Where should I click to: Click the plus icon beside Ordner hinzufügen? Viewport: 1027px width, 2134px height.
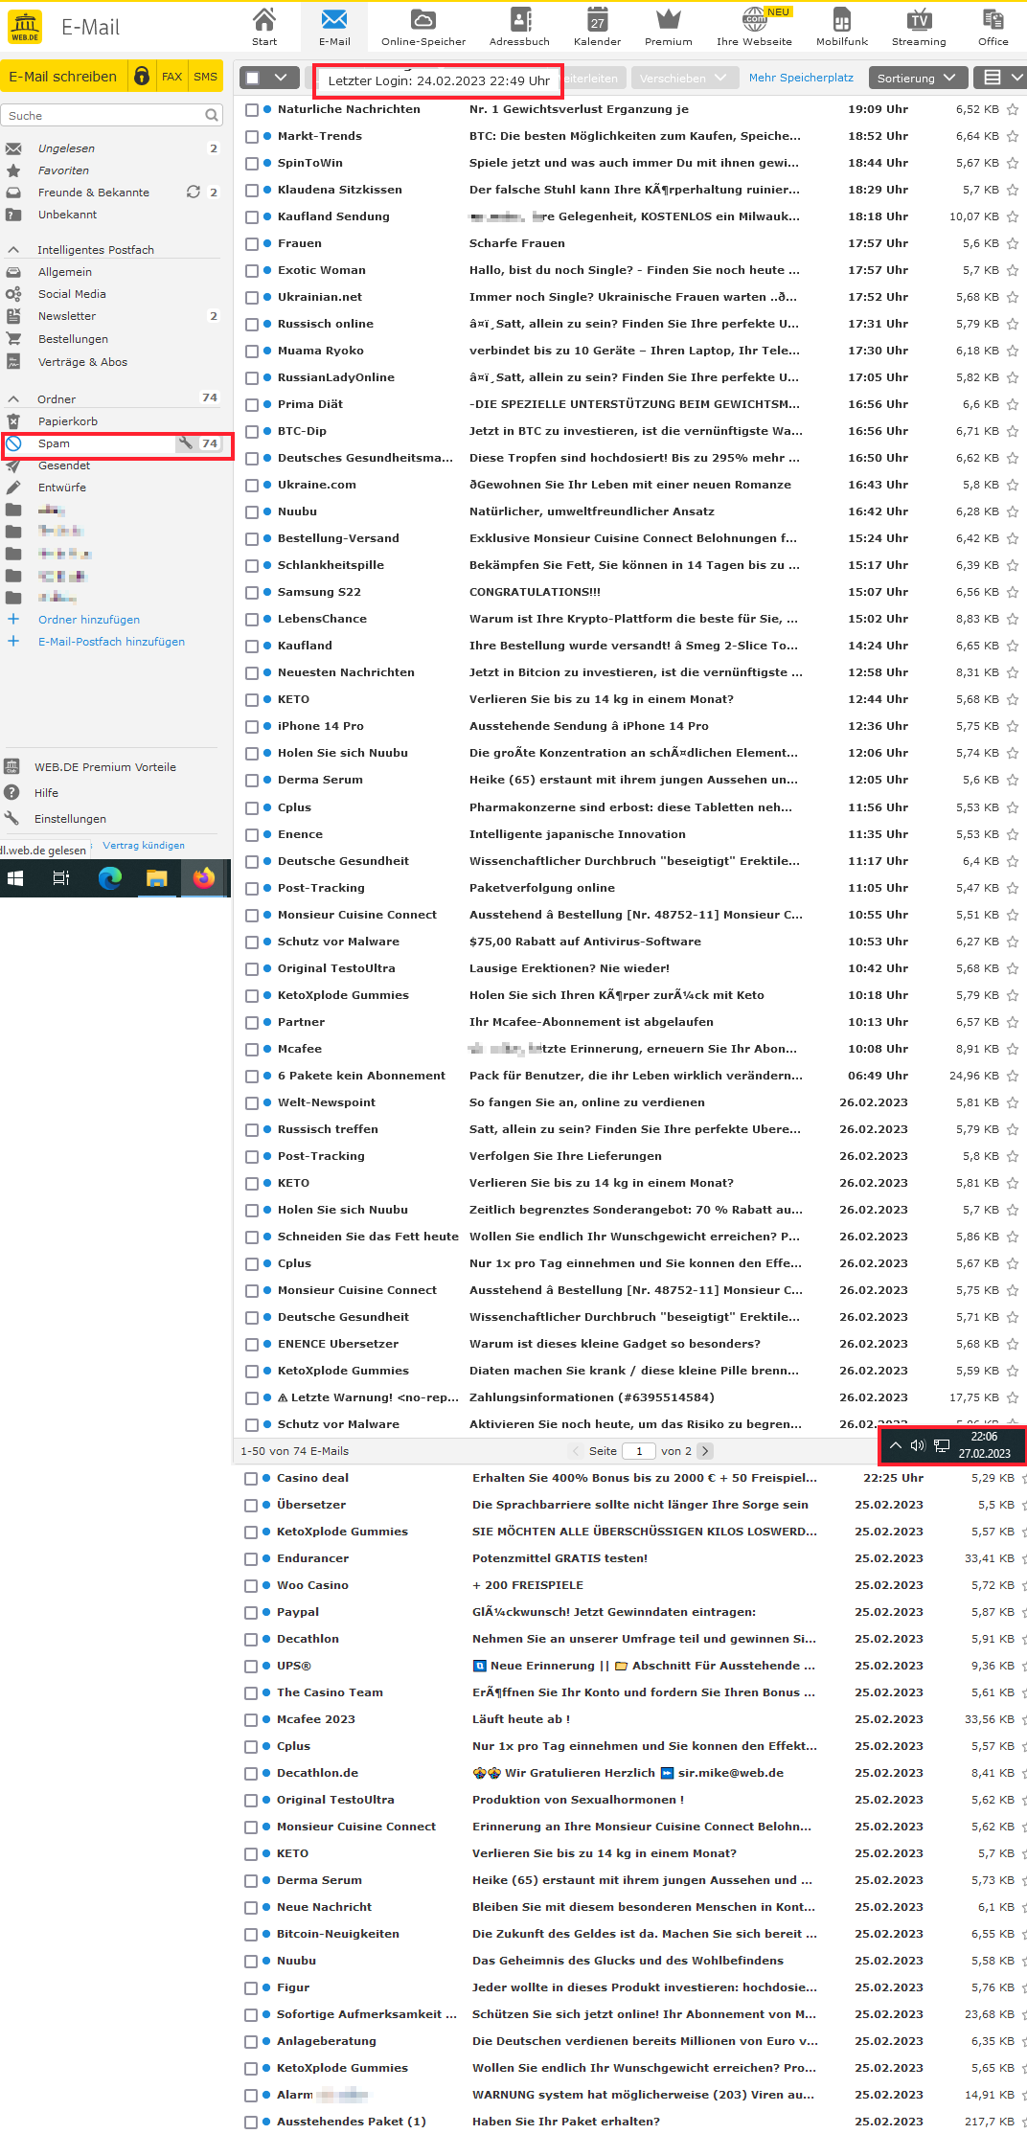pos(13,620)
